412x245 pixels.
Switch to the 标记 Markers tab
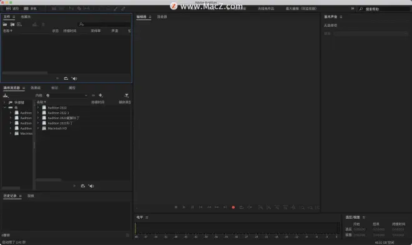point(55,88)
